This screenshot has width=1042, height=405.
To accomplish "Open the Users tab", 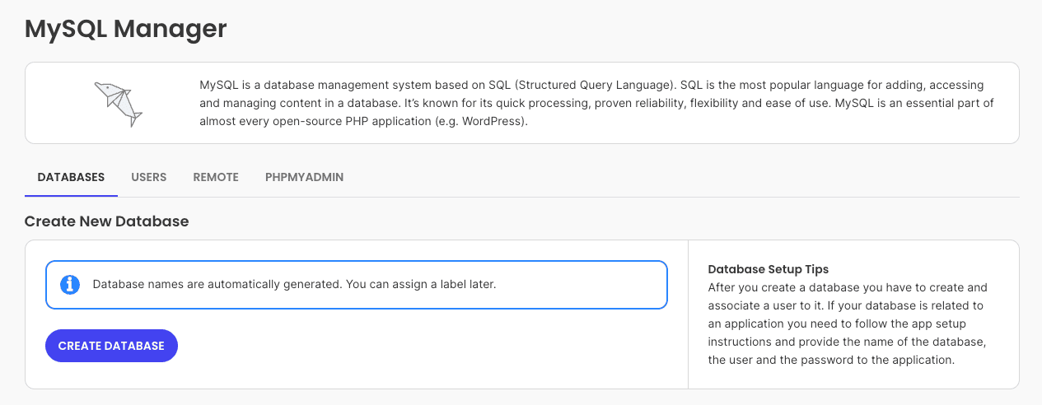I will click(149, 177).
